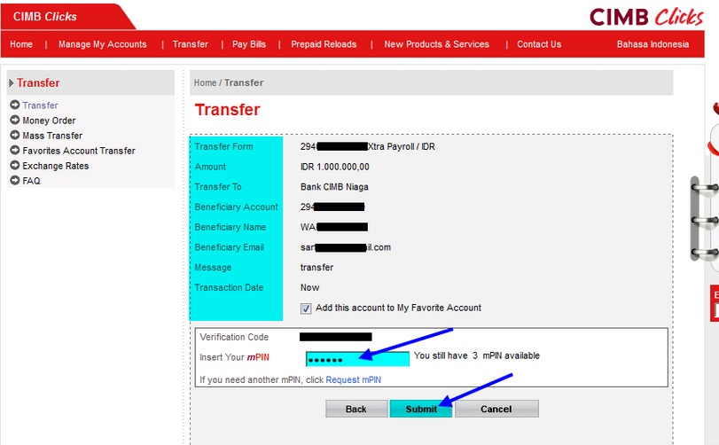Image resolution: width=719 pixels, height=445 pixels.
Task: Click the message value 'transfer'
Action: 317,268
